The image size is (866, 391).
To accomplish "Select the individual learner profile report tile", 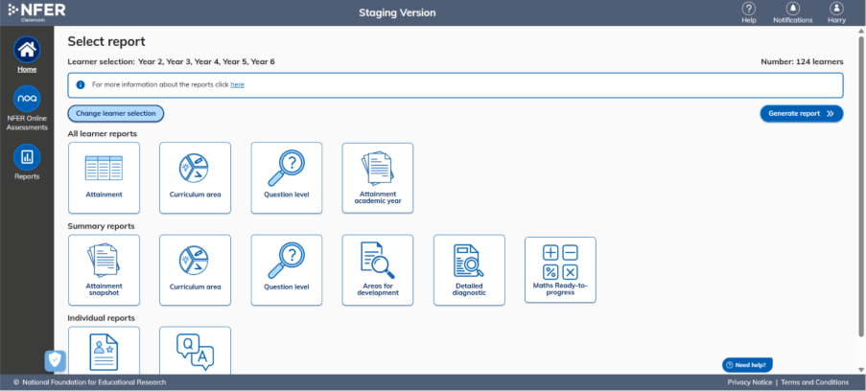I will tap(104, 350).
